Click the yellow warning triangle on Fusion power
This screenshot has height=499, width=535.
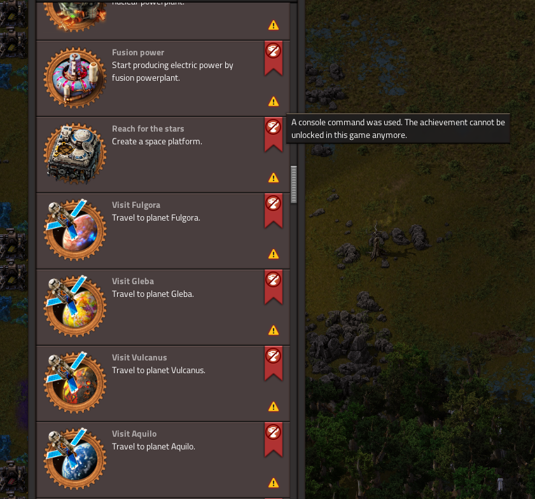click(274, 102)
